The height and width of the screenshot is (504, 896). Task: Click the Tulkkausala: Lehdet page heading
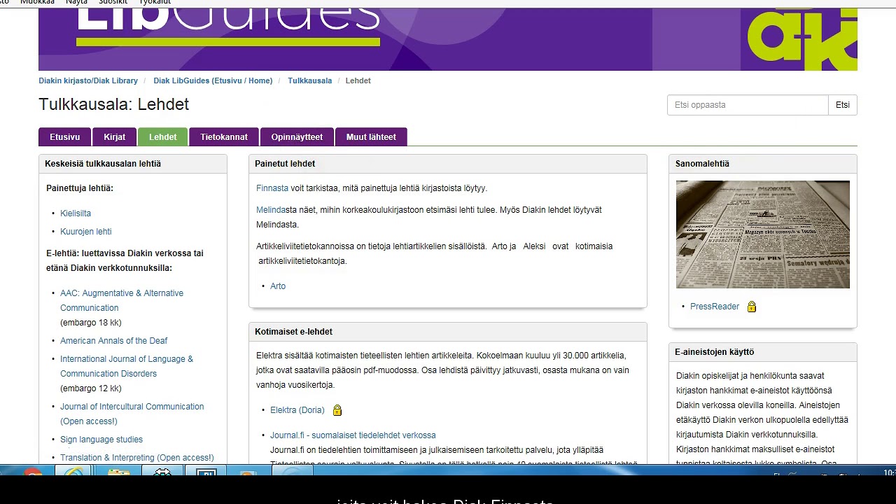point(114,104)
